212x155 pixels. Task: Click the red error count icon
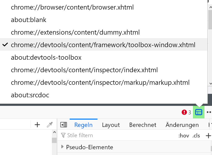pos(184,112)
